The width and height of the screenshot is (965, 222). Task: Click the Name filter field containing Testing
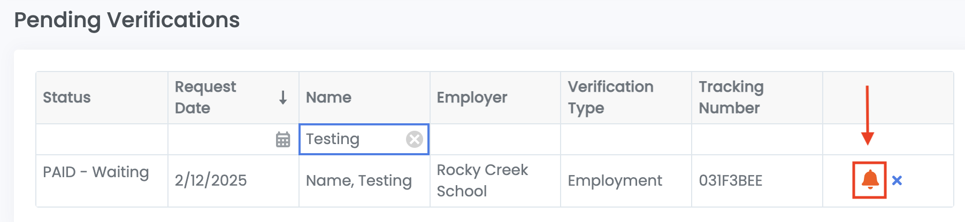click(353, 139)
